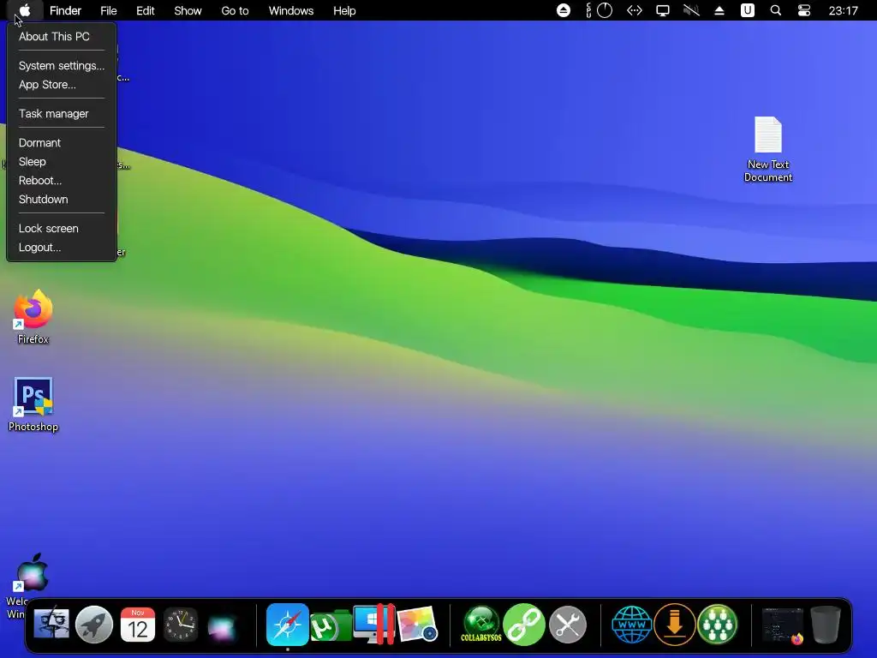Open the Calendar dock icon showing Nov 12

click(x=138, y=624)
